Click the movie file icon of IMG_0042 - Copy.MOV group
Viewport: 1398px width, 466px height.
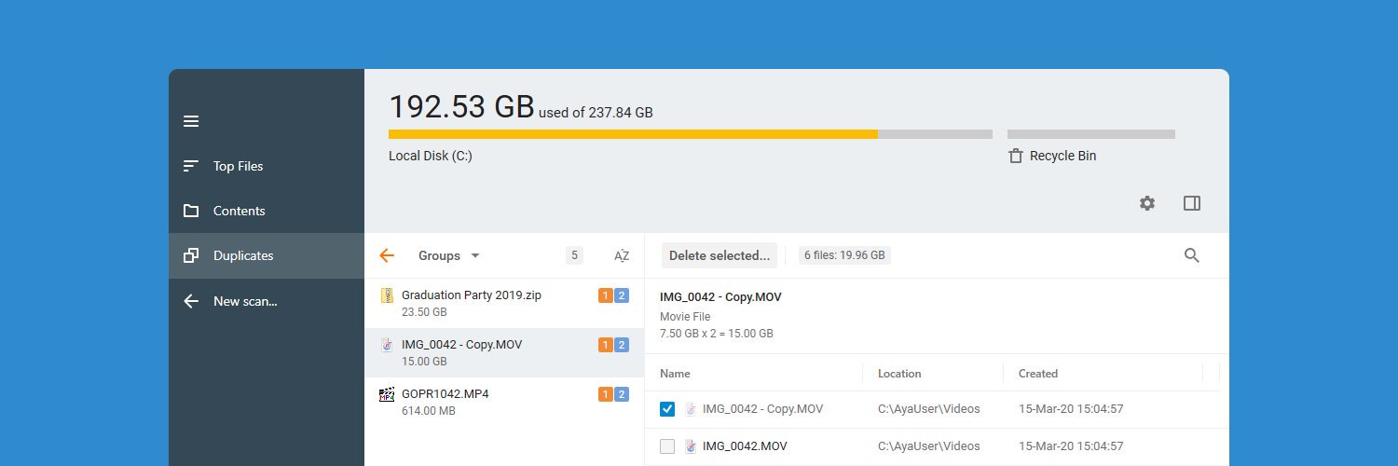pos(387,345)
